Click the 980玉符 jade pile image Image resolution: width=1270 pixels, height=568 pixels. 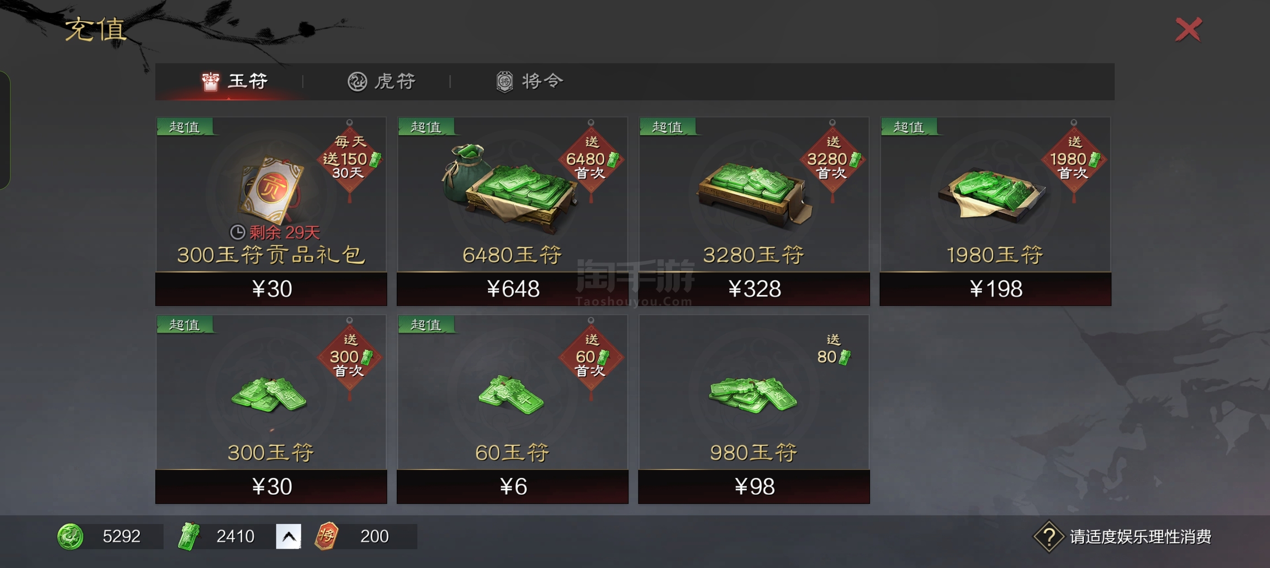752,395
